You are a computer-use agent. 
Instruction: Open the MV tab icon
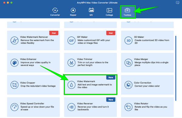[91, 10]
